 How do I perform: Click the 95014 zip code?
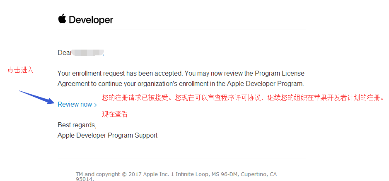pos(85,179)
